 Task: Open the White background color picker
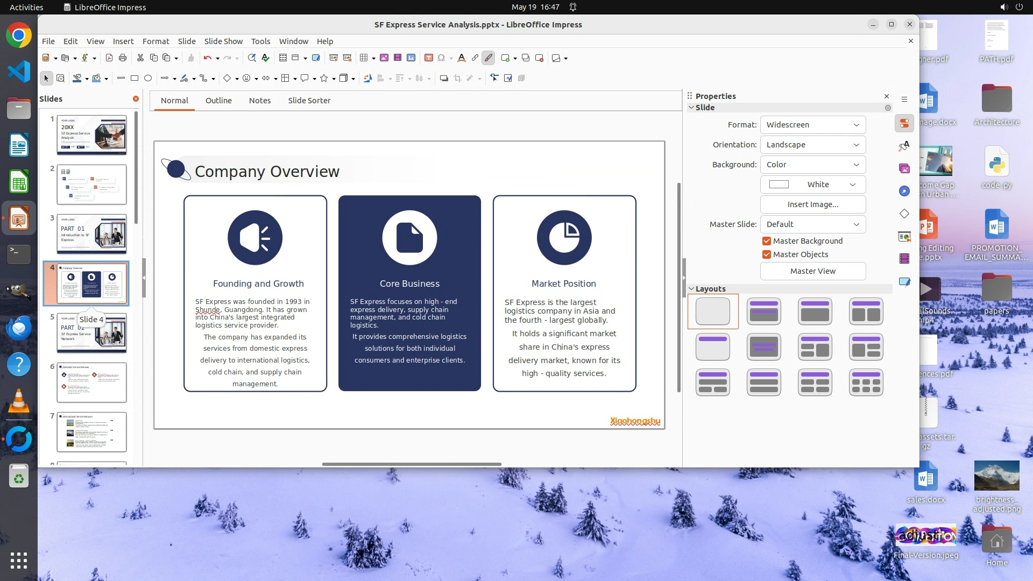[812, 185]
